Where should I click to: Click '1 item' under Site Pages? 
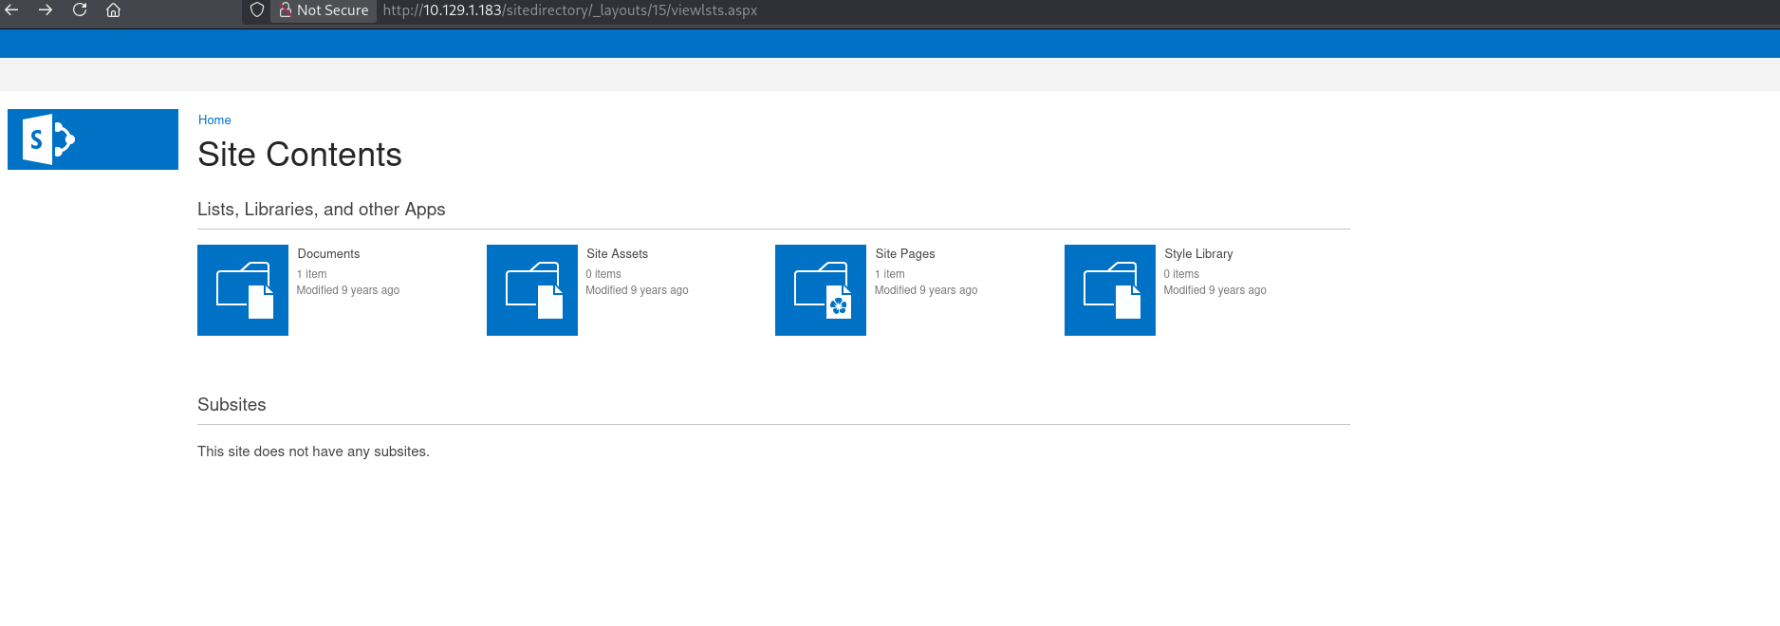tap(890, 274)
